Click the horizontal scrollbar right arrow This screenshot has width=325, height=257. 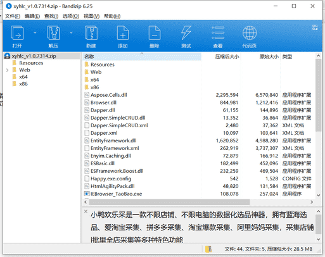pyautogui.click(x=312, y=202)
